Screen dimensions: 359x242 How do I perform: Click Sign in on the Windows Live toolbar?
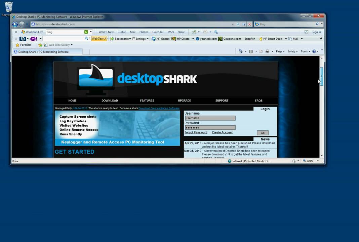[x=316, y=32]
